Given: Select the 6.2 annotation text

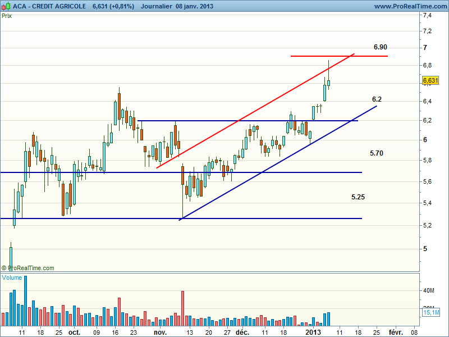Looking at the screenshot, I should tap(377, 99).
